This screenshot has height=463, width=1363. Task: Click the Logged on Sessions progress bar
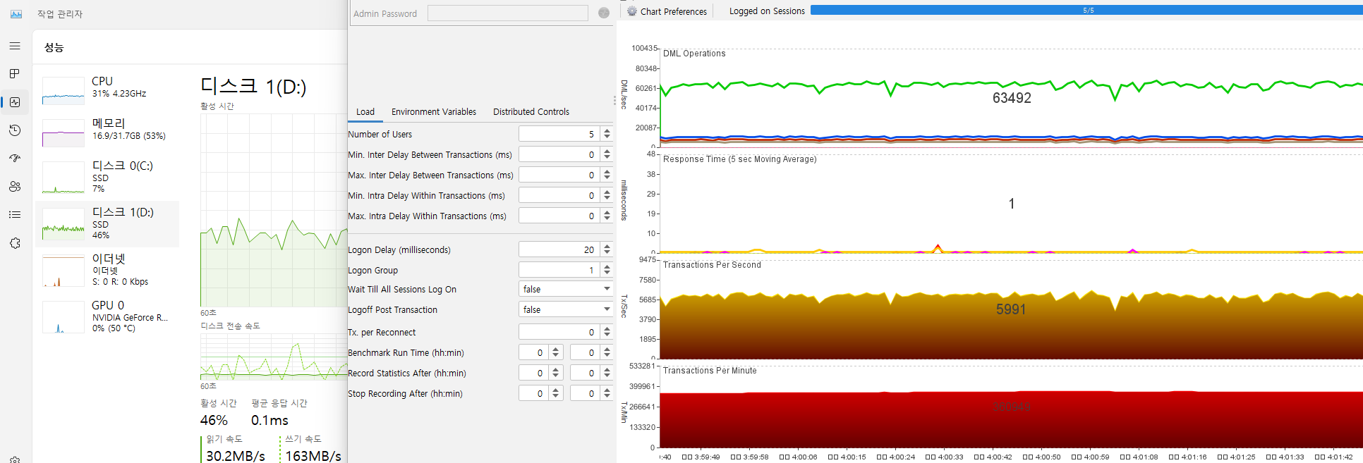[1086, 11]
